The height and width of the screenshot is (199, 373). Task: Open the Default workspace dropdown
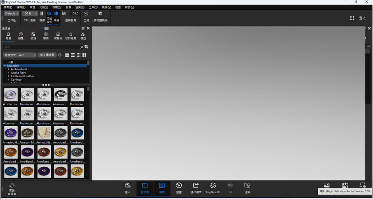click(12, 14)
